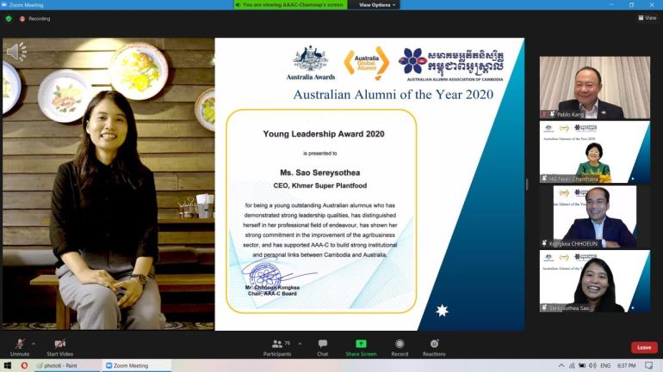The image size is (663, 372).
Task: Click the Australia Awards logo
Action: click(x=311, y=63)
